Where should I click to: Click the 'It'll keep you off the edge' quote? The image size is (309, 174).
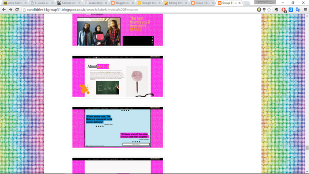point(134,135)
